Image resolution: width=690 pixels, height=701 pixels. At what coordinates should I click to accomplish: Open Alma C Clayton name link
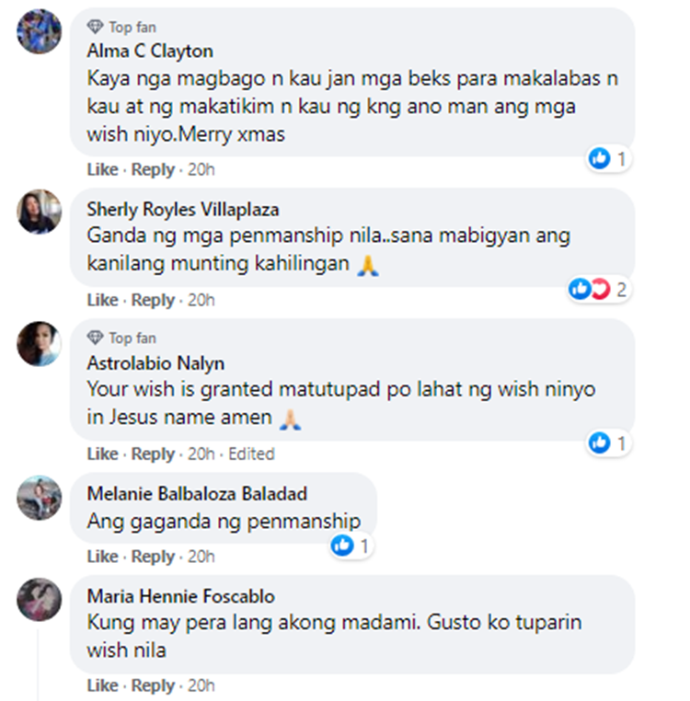click(x=150, y=51)
